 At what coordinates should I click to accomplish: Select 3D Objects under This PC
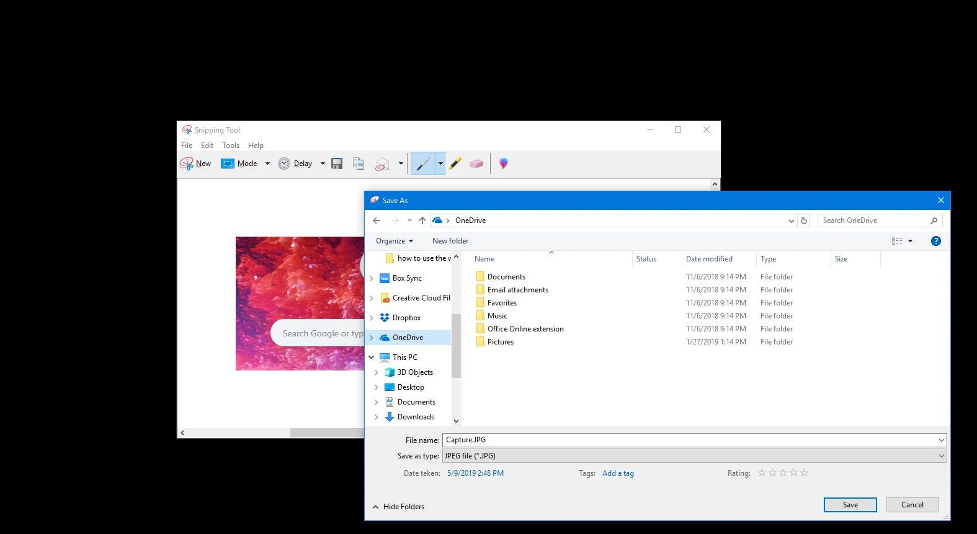[408, 372]
